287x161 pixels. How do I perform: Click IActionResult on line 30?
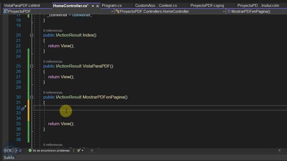tap(69, 97)
